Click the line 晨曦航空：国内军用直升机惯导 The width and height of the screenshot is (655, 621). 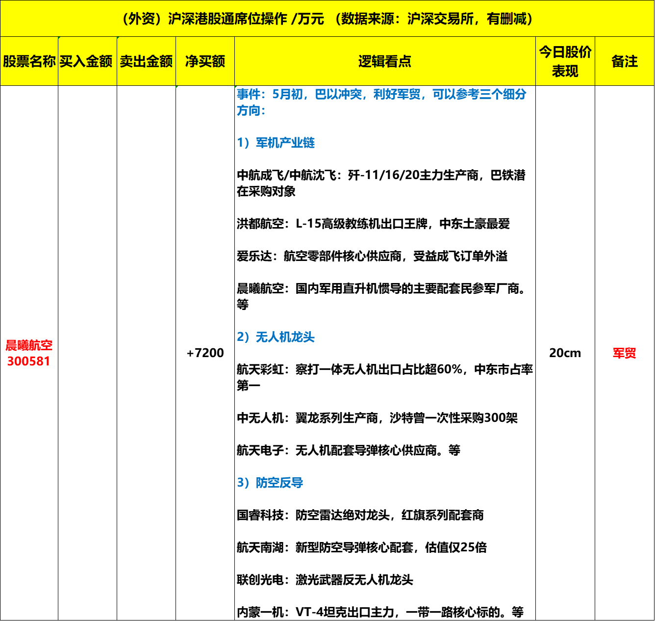coord(382,296)
